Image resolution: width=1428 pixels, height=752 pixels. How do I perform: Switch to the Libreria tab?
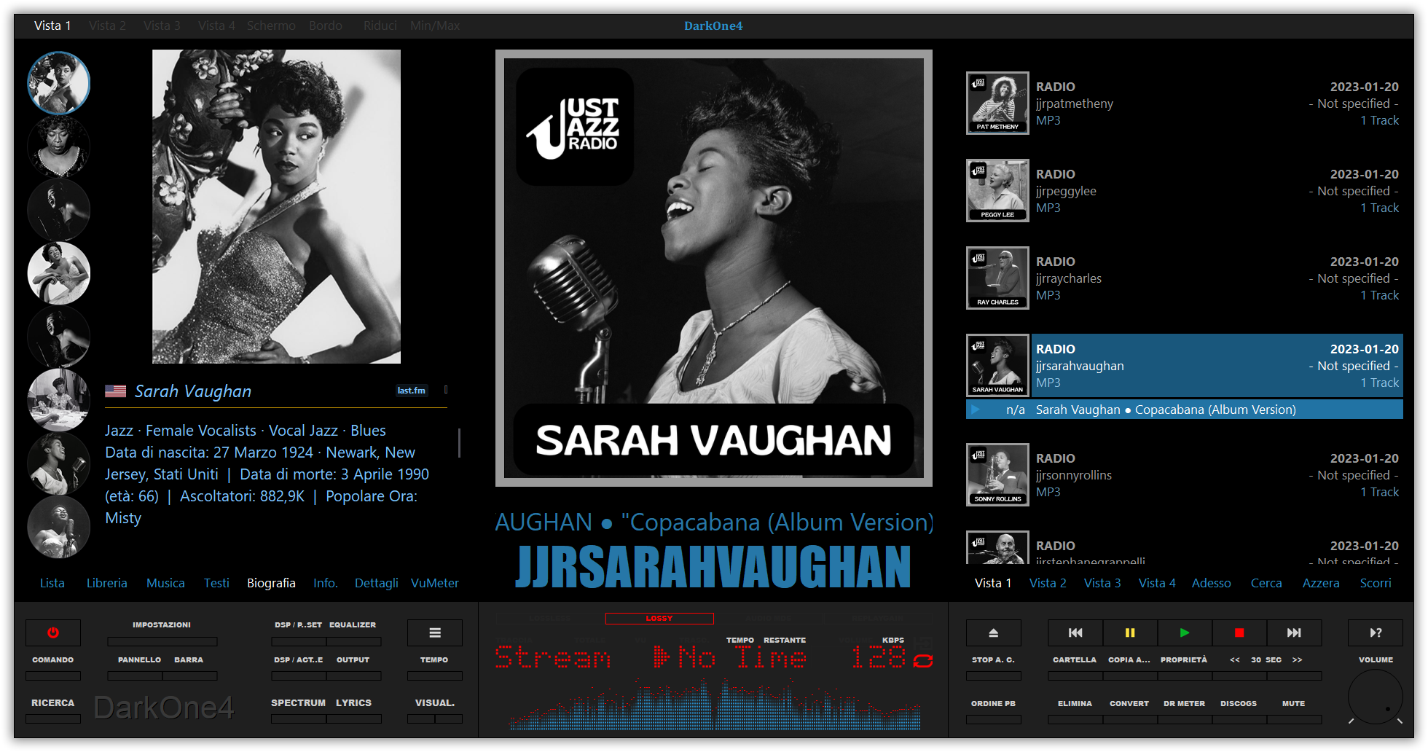point(107,583)
